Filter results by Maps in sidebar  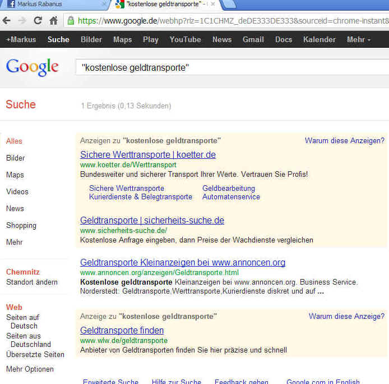point(15,175)
